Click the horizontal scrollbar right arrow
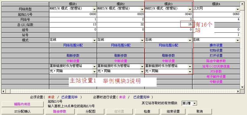Viewport: 247px width, 115px height. coord(238,91)
